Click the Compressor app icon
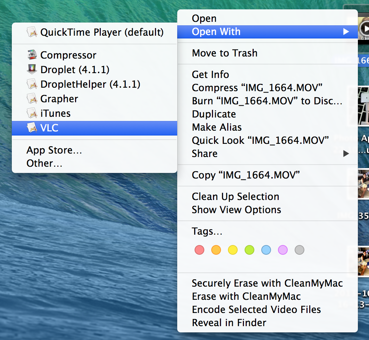The image size is (369, 340). coord(32,55)
